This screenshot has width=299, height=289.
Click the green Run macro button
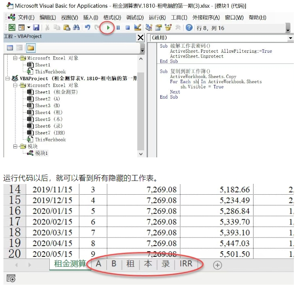point(109,27)
